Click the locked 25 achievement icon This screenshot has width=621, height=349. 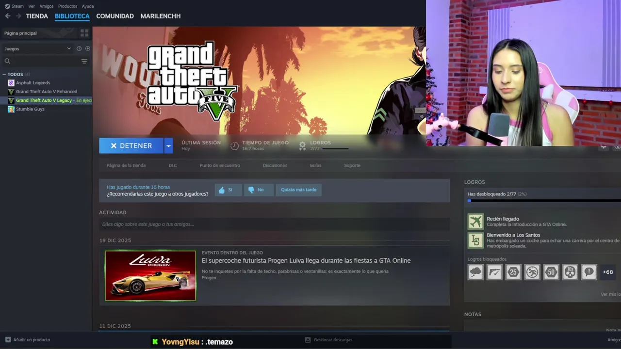513,272
